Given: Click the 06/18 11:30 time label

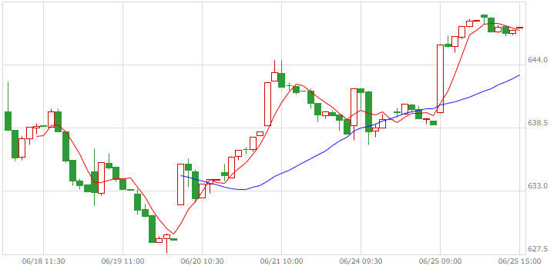Looking at the screenshot, I should [43, 261].
